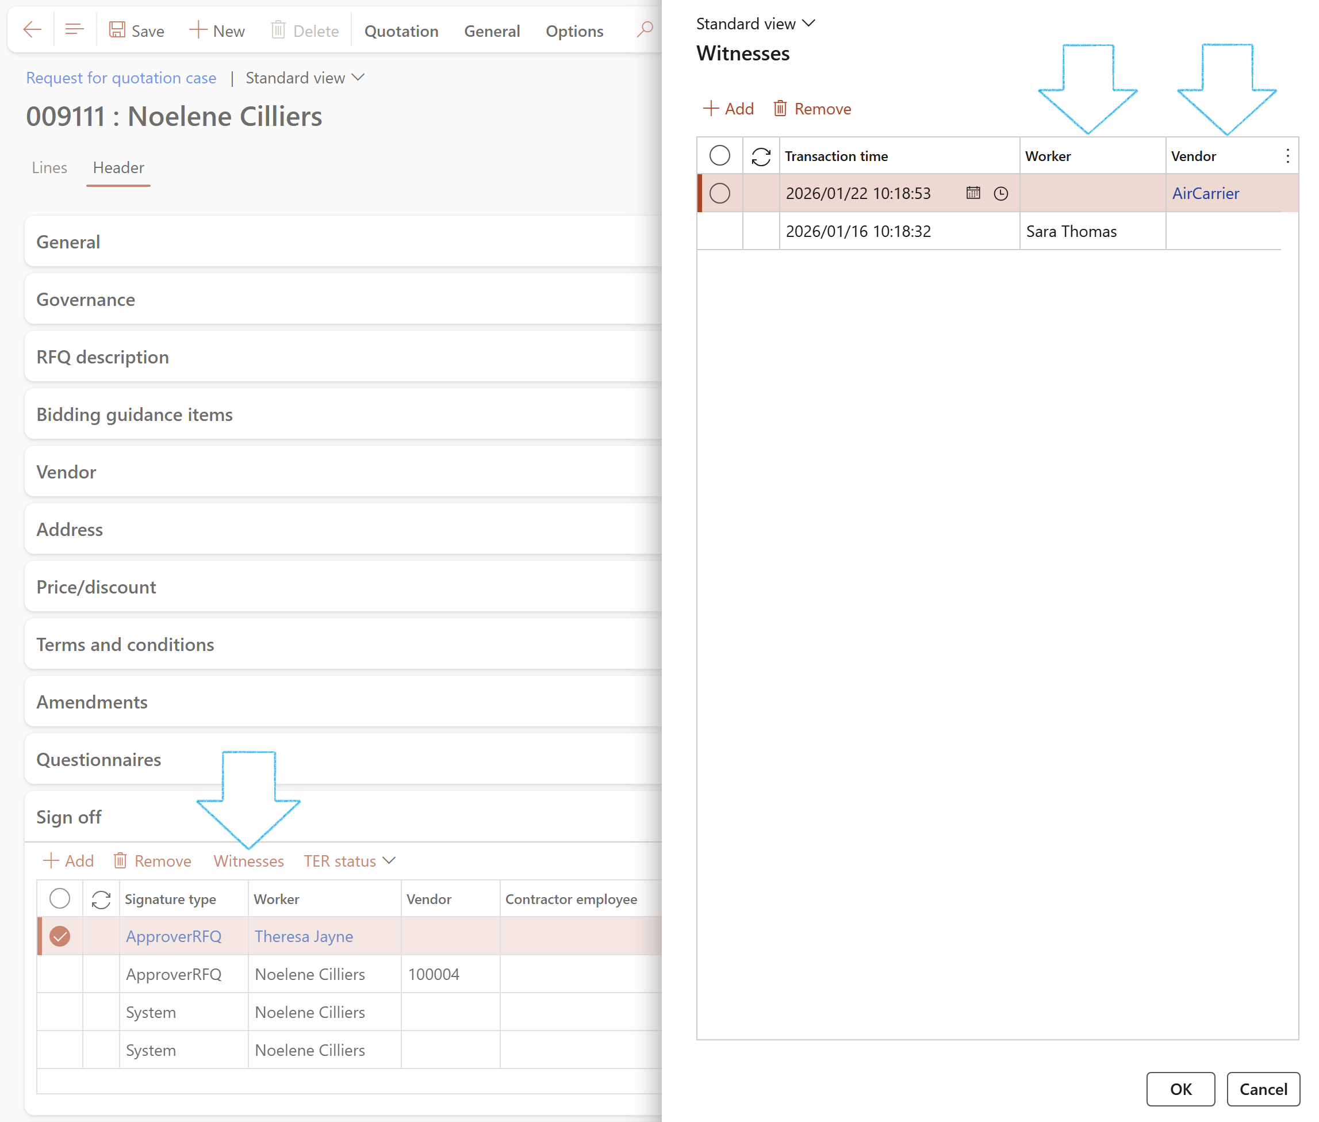Click the Witnesses grid refresh icon
1319x1122 pixels.
click(761, 156)
